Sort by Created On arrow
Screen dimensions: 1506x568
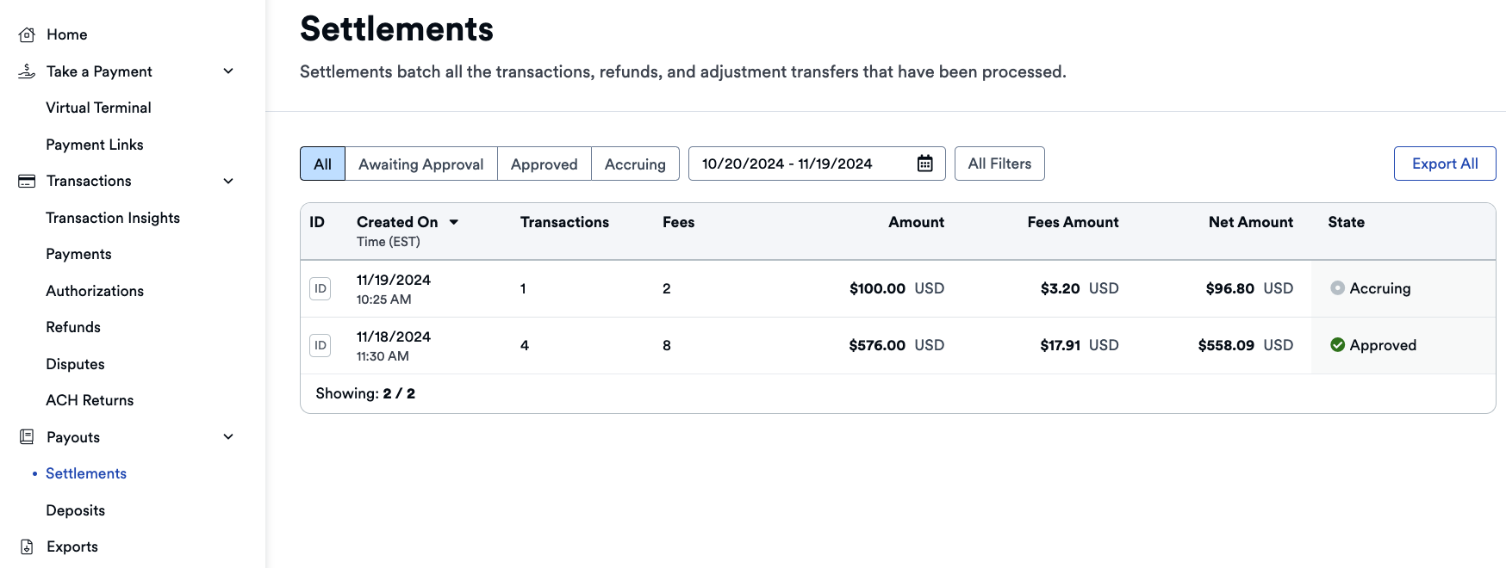pyautogui.click(x=454, y=222)
